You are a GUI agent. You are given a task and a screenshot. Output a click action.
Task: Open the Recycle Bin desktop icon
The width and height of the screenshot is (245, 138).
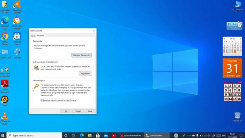click(237, 117)
